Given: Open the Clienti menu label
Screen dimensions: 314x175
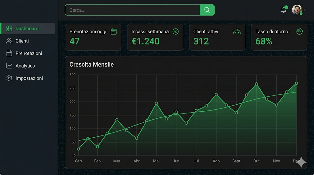Looking at the screenshot, I should (22, 41).
